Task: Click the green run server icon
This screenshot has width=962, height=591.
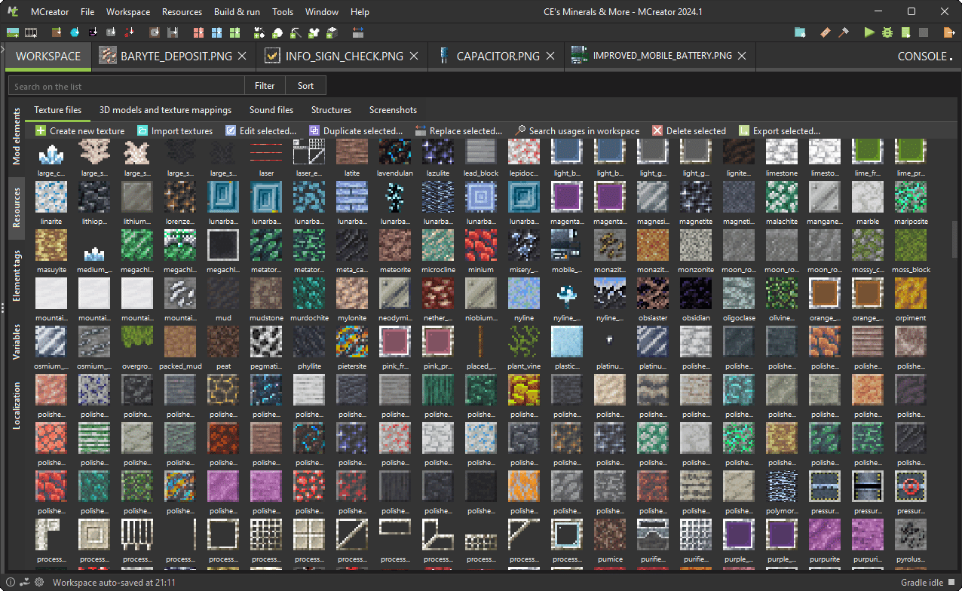Action: tap(905, 32)
